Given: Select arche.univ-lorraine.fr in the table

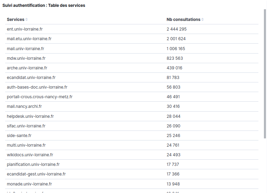Looking at the screenshot, I should click(27, 68).
